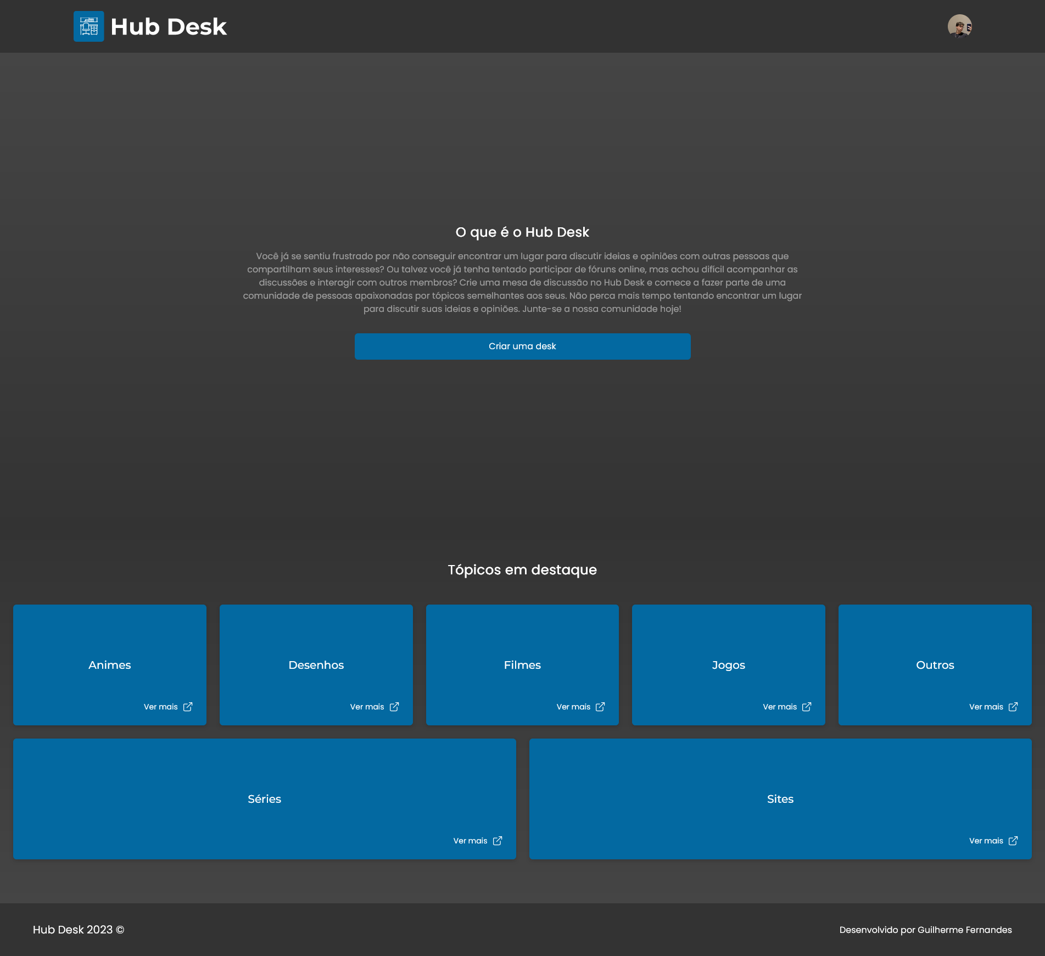The width and height of the screenshot is (1045, 956).
Task: Click the external link icon on Animes card
Action: coord(188,707)
